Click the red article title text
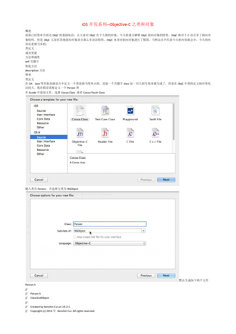Image resolution: width=236 pixels, height=334 pixels. (118, 24)
